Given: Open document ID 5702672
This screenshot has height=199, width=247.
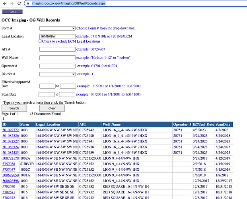Looking at the screenshot, I should click(x=9, y=197).
